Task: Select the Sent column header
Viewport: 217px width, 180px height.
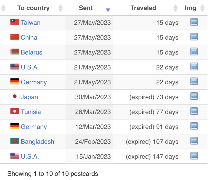Action: click(86, 8)
